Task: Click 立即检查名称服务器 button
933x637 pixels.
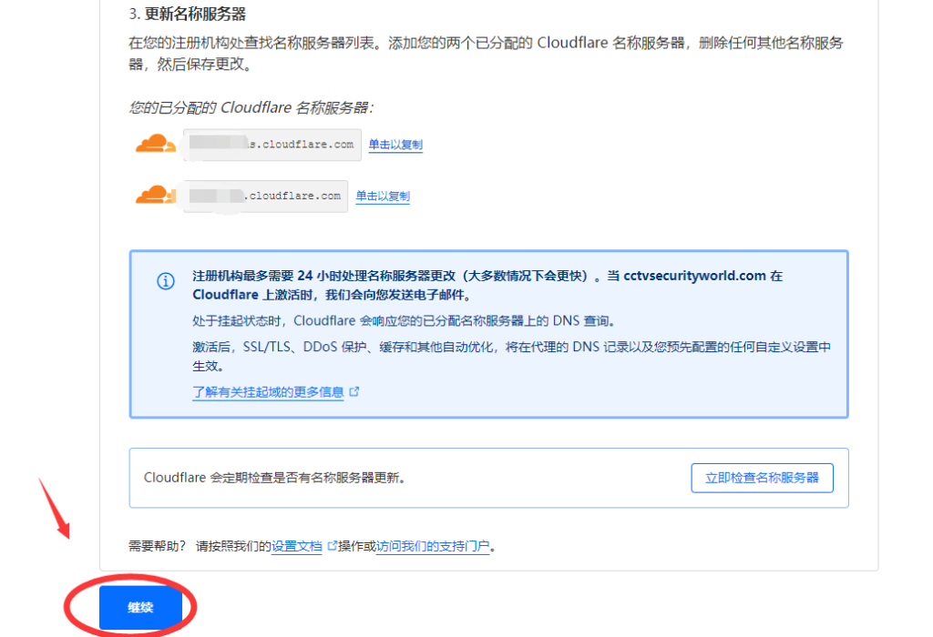Action: 762,478
